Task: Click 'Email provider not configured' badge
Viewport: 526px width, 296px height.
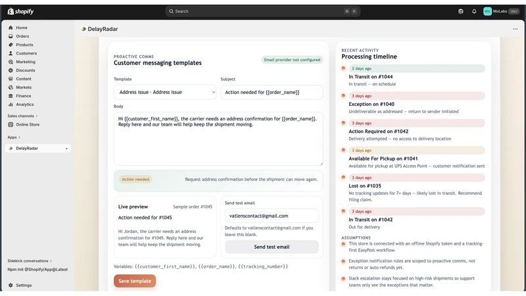Action: 292,60
